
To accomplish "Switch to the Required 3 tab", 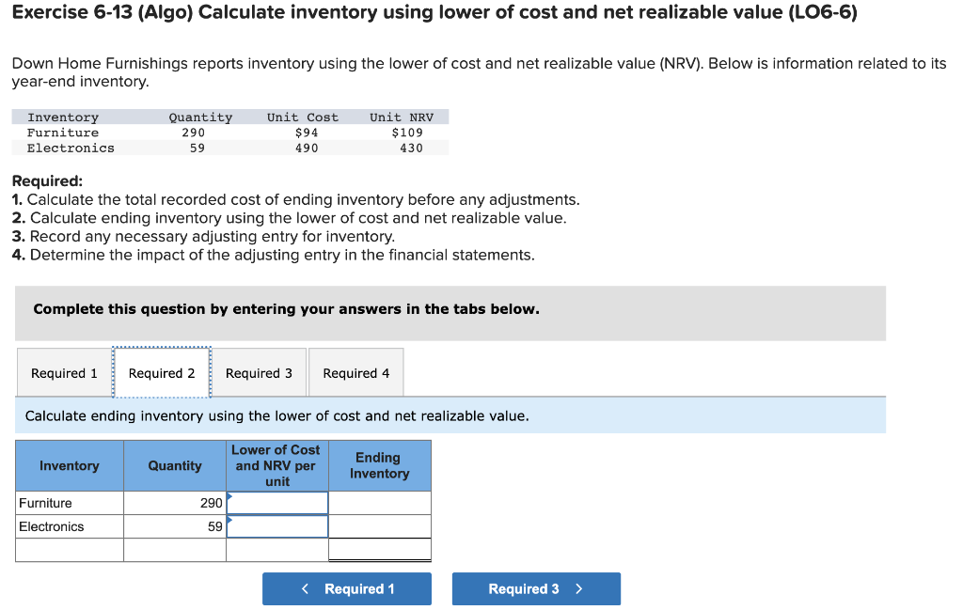I will [x=260, y=372].
